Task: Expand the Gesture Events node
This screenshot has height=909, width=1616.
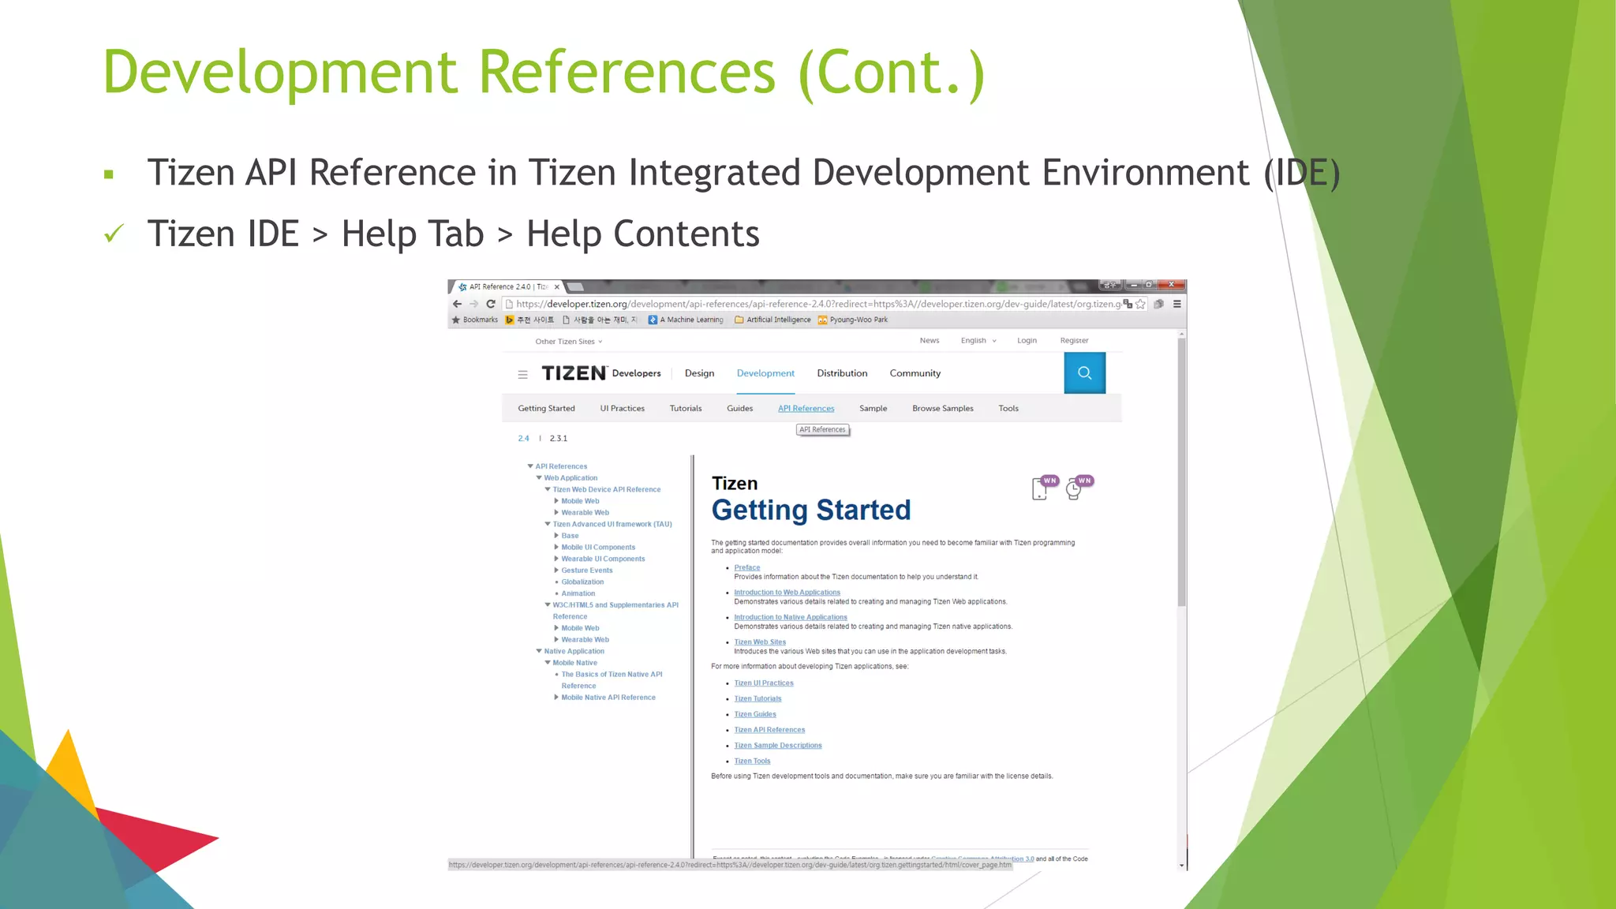Action: (556, 570)
